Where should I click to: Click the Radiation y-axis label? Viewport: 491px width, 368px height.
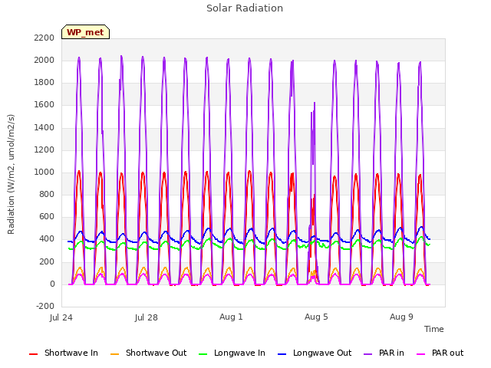point(11,174)
